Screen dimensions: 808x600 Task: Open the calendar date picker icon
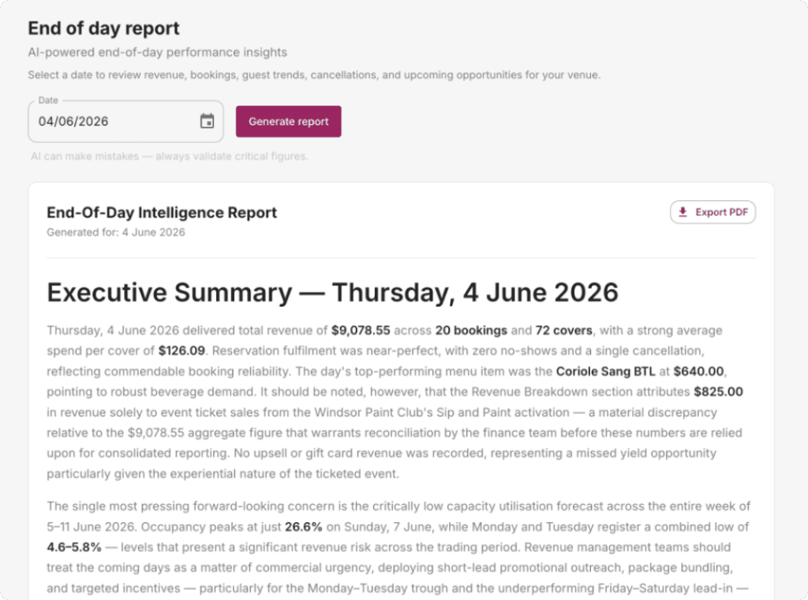(x=208, y=121)
